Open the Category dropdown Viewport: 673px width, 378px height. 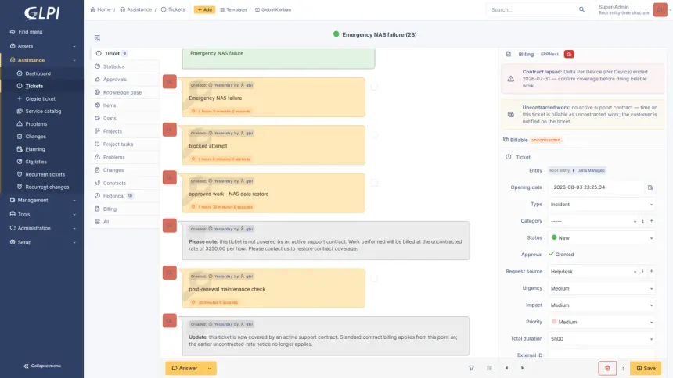[593, 221]
